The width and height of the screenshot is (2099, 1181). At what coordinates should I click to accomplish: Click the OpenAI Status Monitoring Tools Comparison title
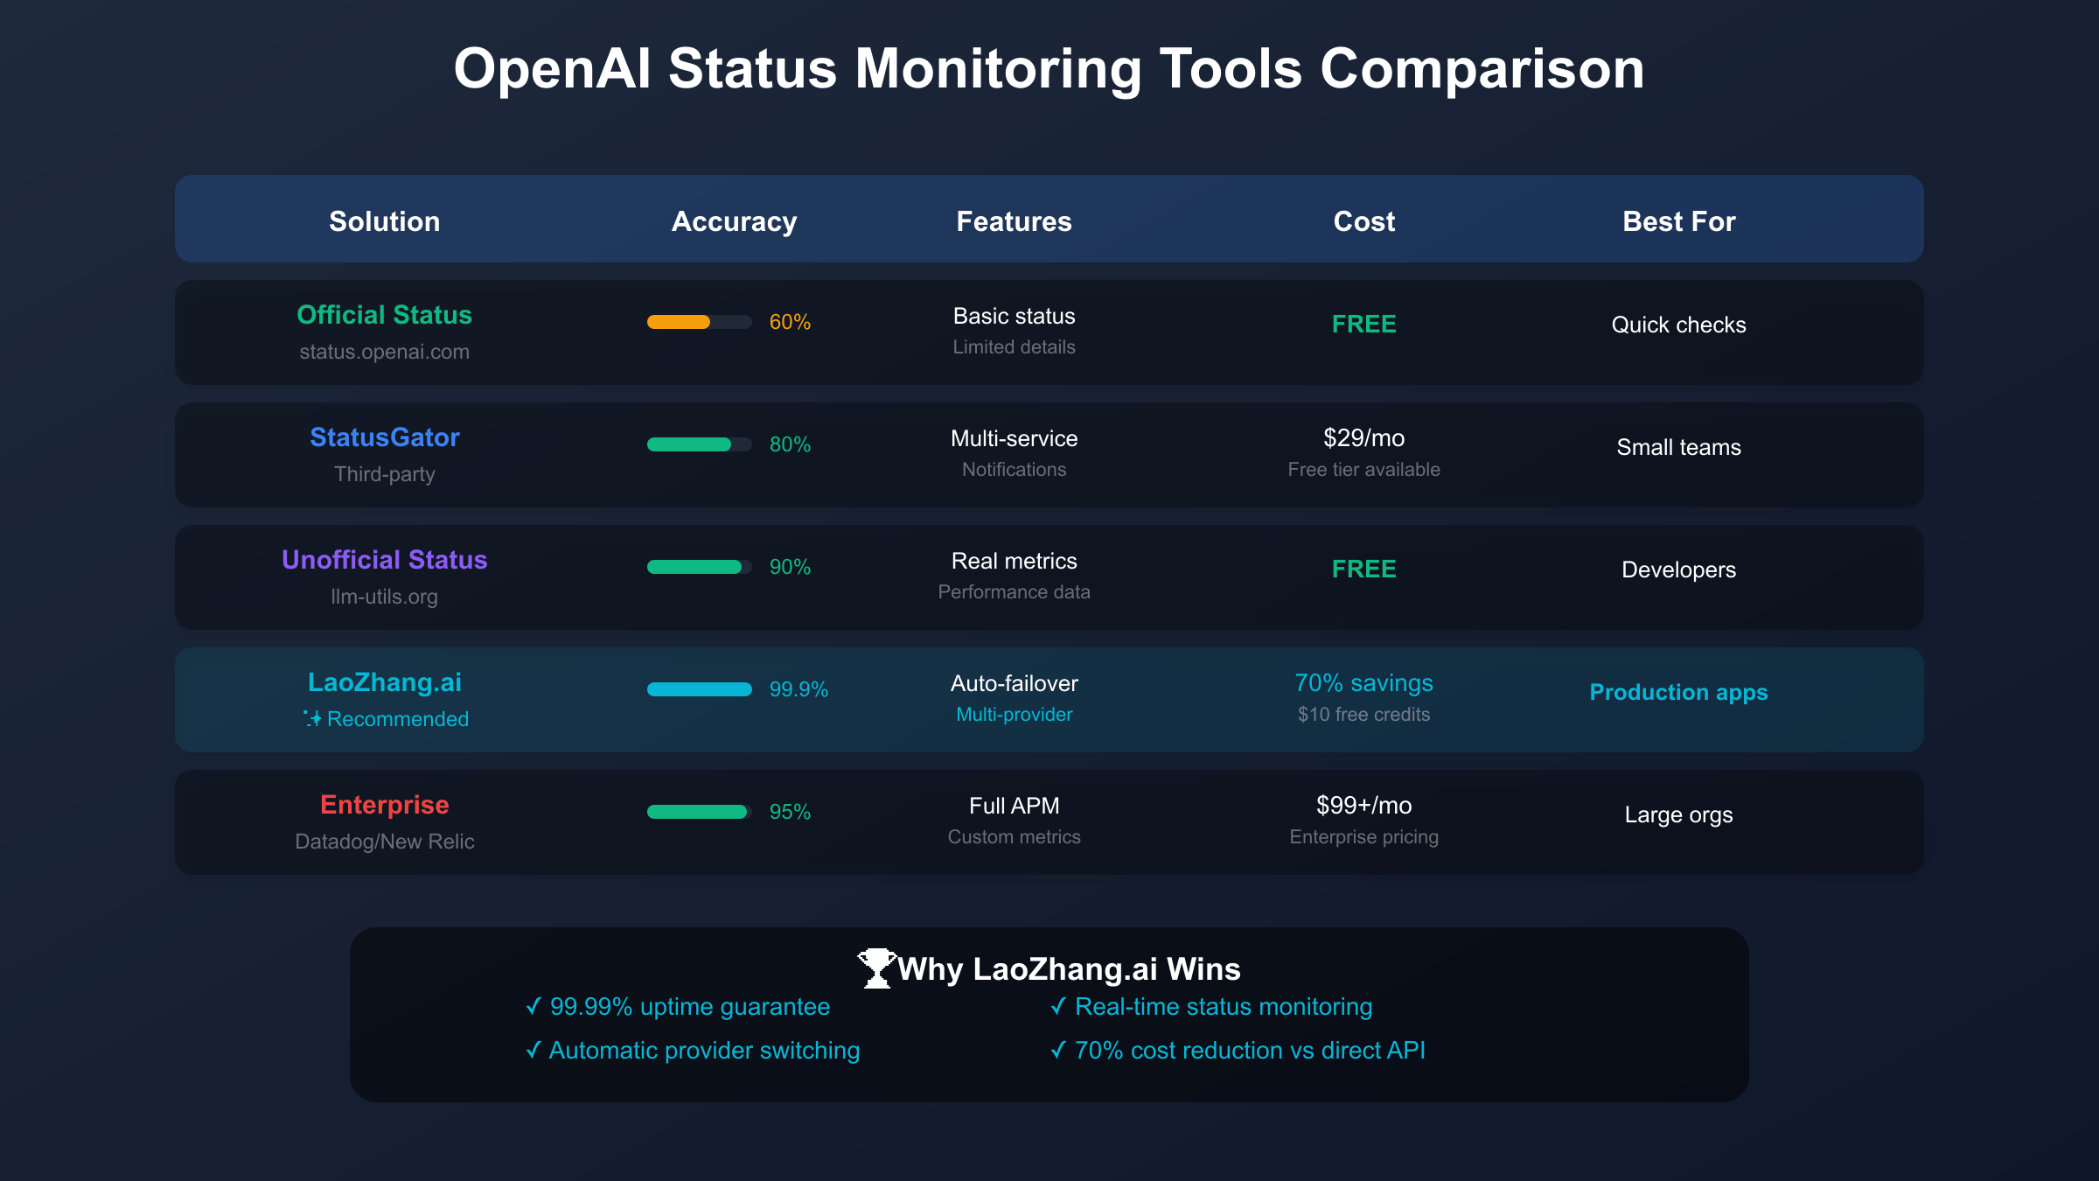point(1049,68)
